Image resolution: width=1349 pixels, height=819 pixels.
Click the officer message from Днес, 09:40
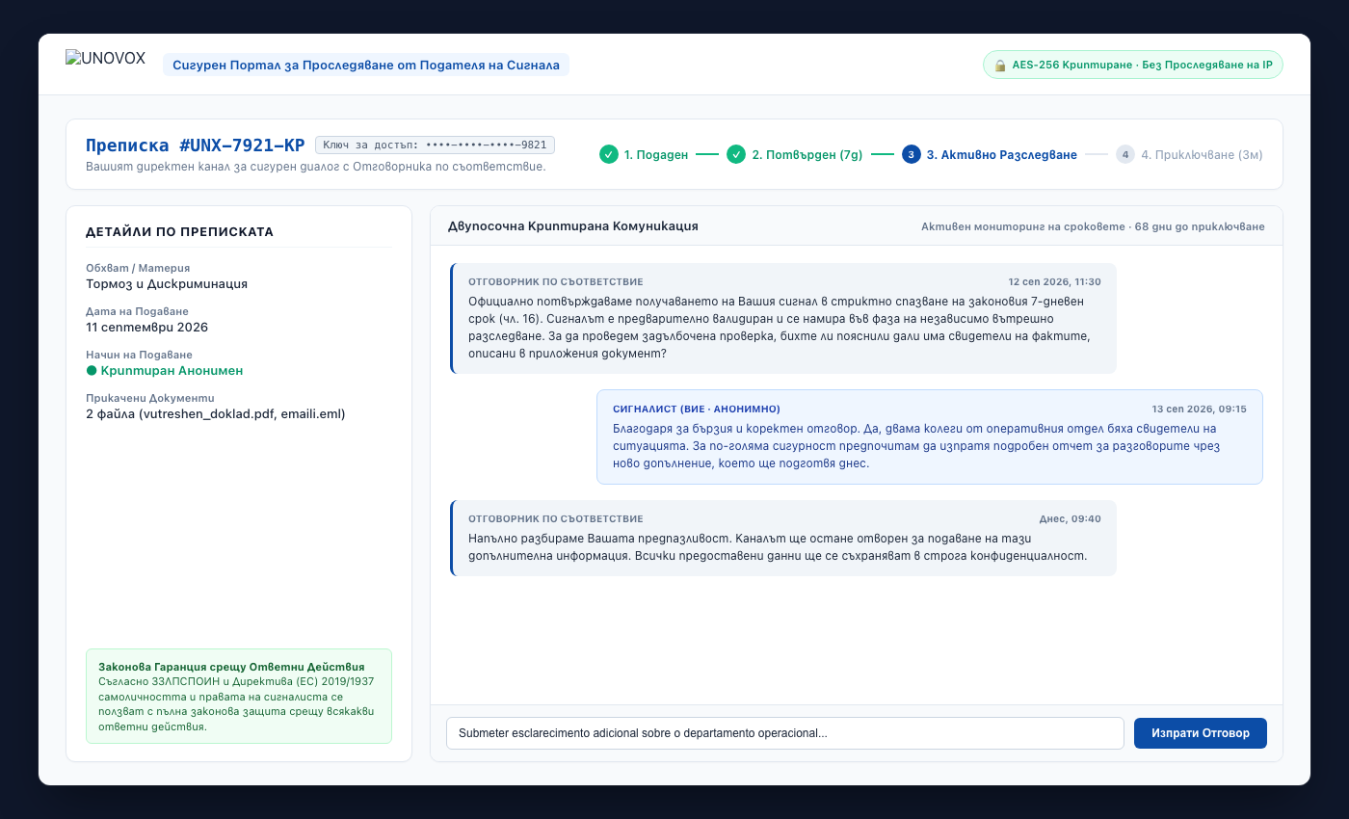click(783, 539)
